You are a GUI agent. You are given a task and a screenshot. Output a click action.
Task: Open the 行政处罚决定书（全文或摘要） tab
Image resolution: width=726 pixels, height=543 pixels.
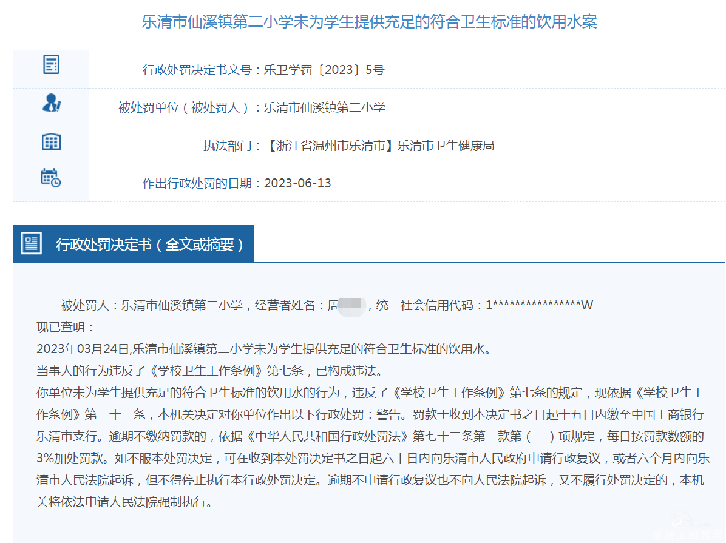134,244
